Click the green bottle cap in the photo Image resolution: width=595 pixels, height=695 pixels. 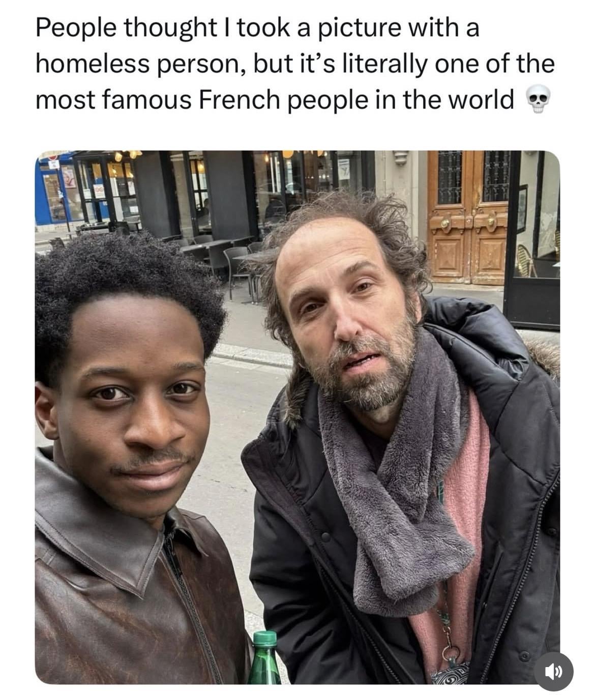coord(264,639)
